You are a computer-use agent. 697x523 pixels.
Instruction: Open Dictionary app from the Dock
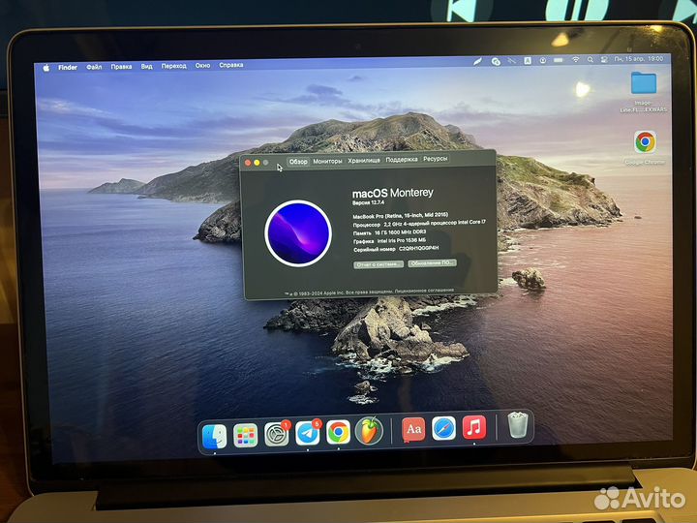click(413, 429)
